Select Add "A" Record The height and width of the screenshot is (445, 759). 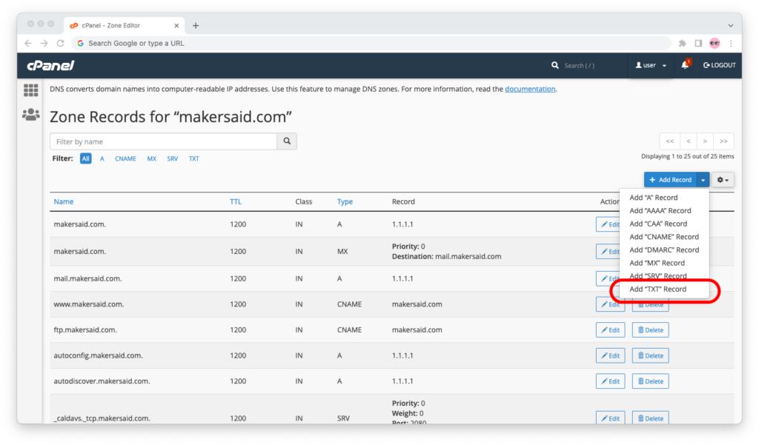[x=653, y=198]
